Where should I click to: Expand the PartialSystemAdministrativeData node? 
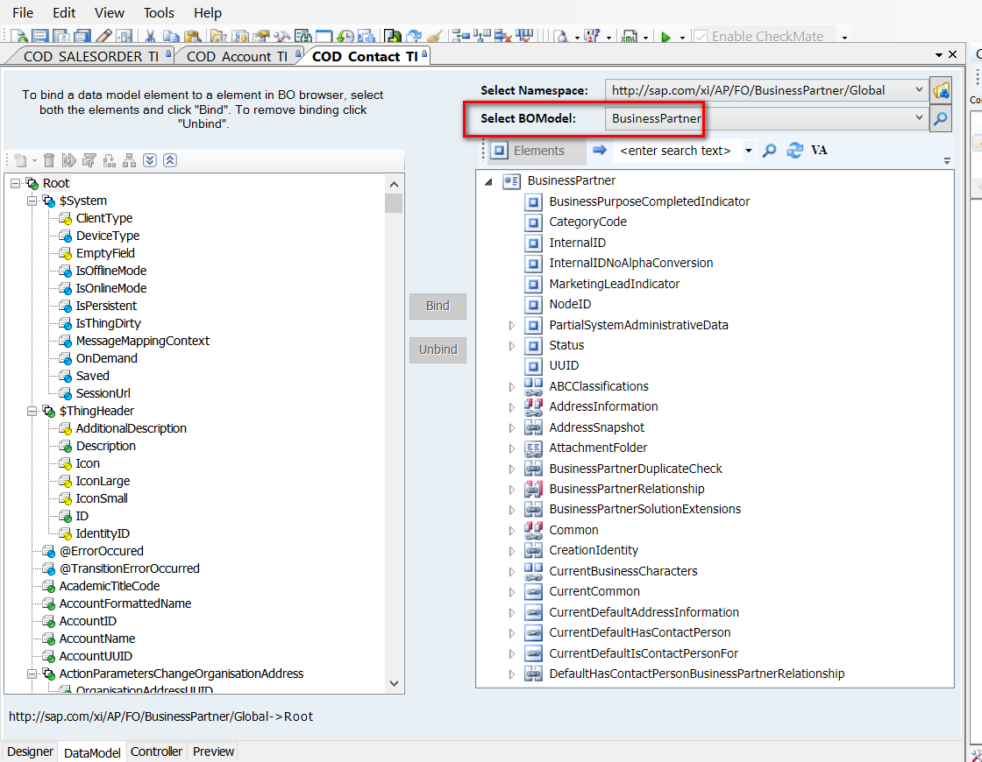512,325
